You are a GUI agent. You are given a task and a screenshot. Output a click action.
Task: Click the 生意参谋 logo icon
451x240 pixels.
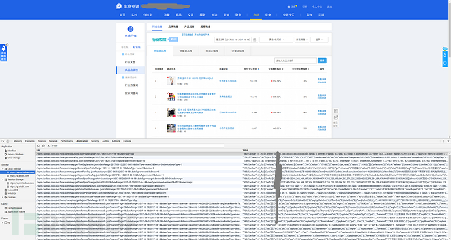pyautogui.click(x=119, y=7)
